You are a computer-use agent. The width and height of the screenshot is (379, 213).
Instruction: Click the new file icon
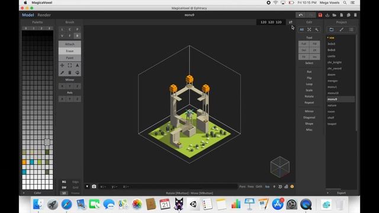coord(341,15)
